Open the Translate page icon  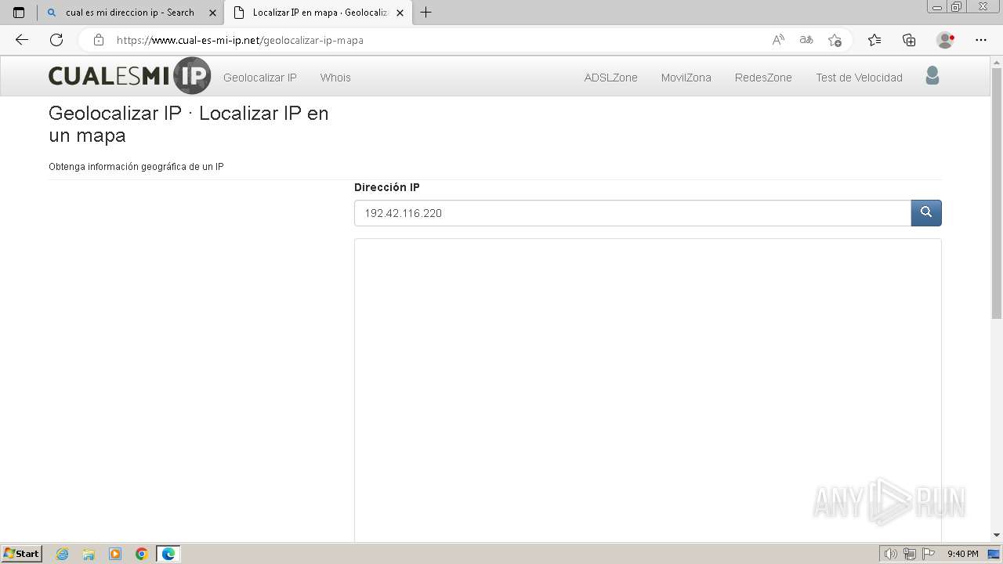point(806,40)
